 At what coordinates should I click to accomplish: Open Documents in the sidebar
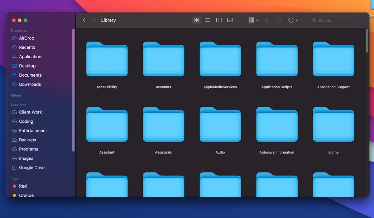pos(30,75)
